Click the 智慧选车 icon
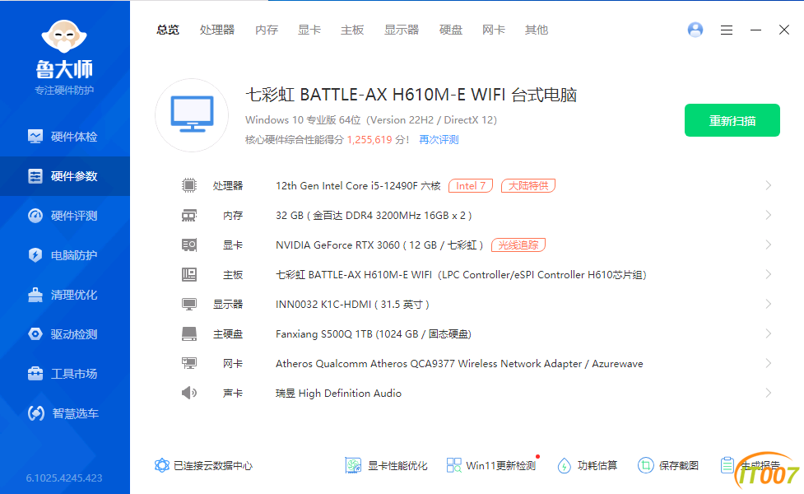804x494 pixels. 36,413
